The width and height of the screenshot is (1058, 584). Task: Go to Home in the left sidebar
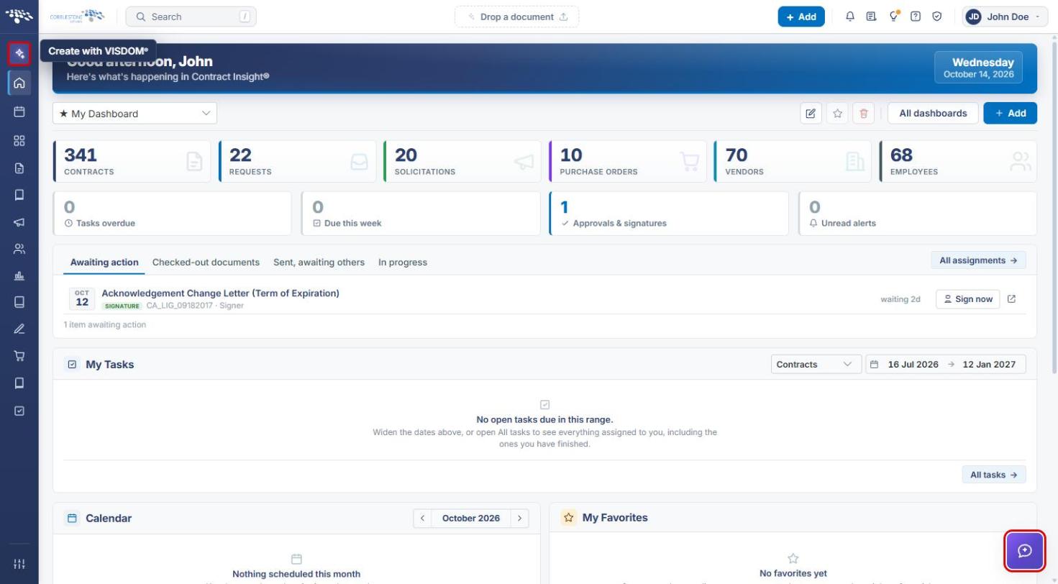point(19,83)
